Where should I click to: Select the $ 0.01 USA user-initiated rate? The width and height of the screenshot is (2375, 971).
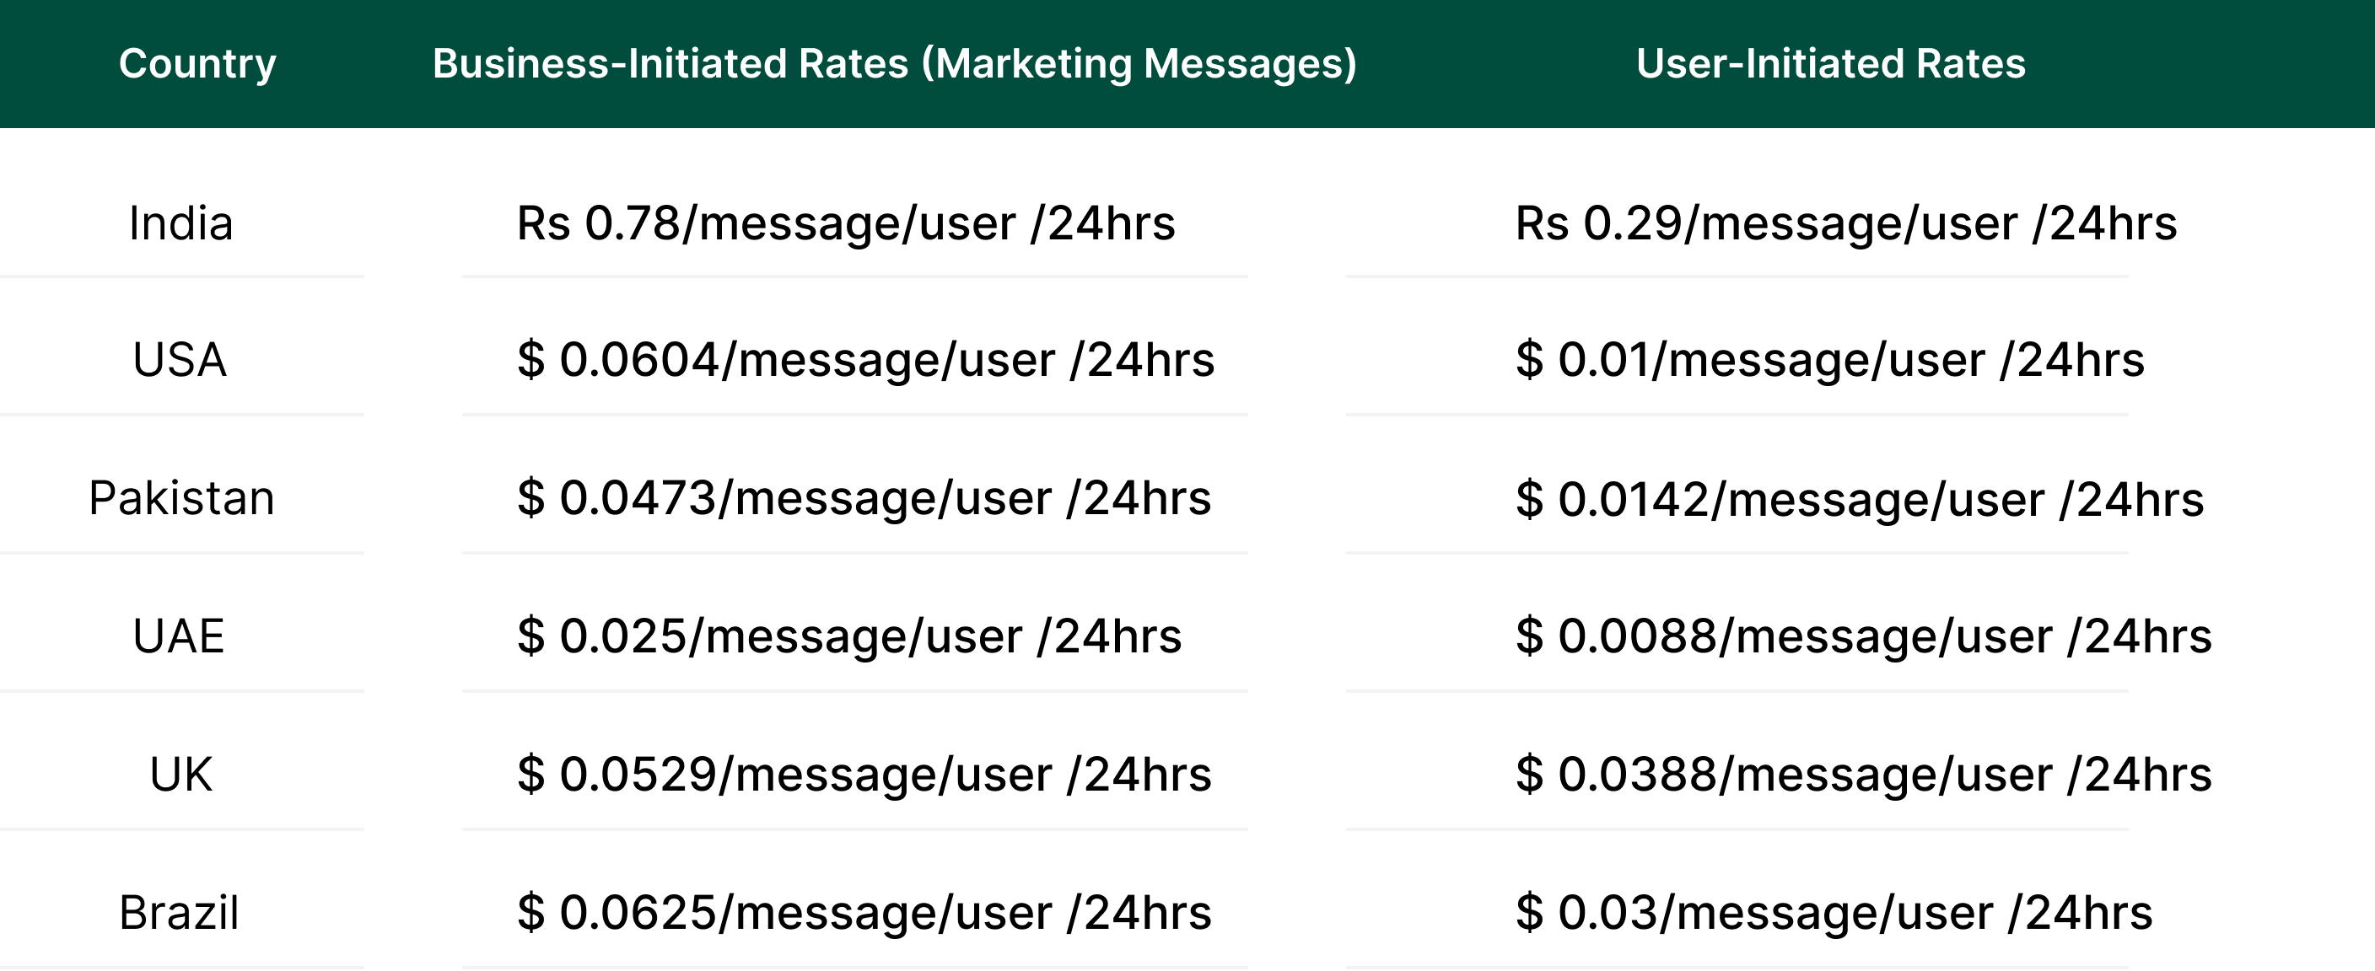tap(1829, 359)
